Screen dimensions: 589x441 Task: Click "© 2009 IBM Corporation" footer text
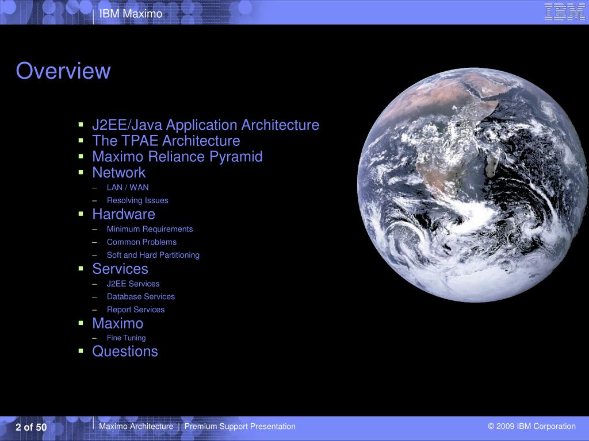(x=531, y=427)
